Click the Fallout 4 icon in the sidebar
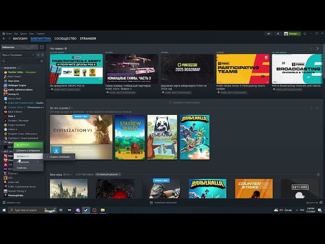 (x=5, y=129)
